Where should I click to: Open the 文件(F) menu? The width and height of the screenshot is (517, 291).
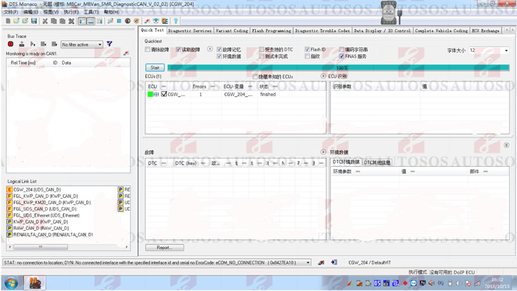click(x=11, y=12)
